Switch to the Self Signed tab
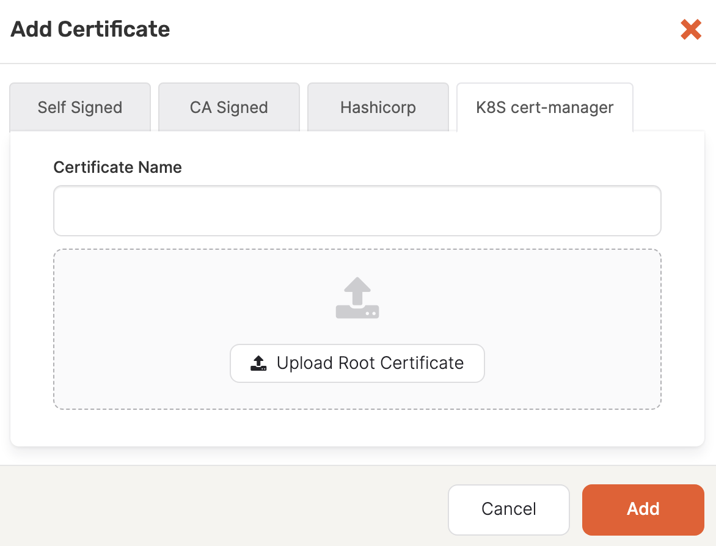 pos(79,107)
